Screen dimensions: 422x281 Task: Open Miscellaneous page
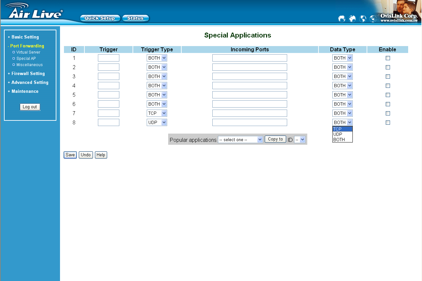[x=30, y=65]
